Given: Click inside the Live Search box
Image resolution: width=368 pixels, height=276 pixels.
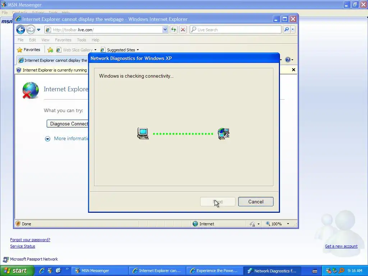Looking at the screenshot, I should [235, 30].
